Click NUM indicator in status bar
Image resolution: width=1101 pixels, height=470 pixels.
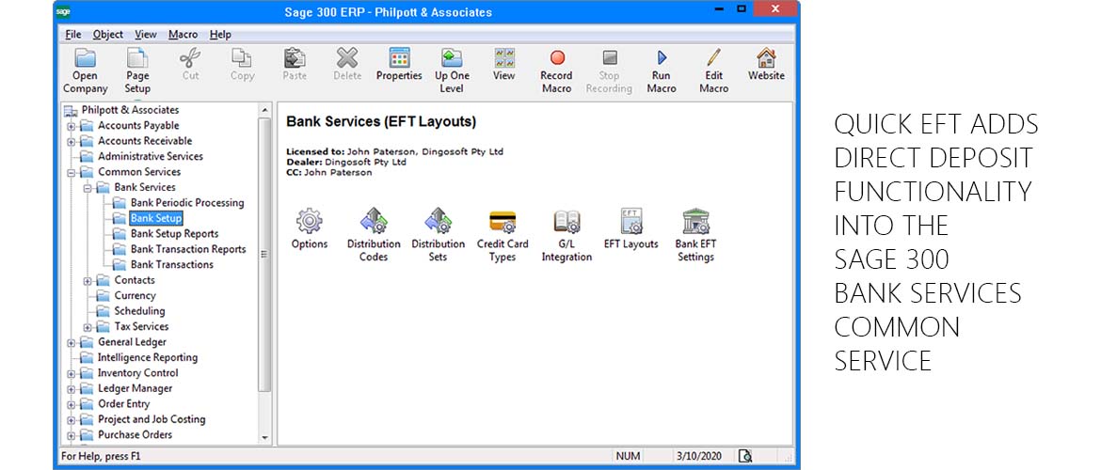(628, 456)
